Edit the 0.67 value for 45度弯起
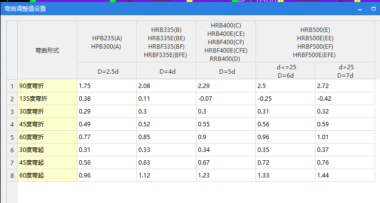The width and height of the screenshot is (380, 203). pos(226,163)
